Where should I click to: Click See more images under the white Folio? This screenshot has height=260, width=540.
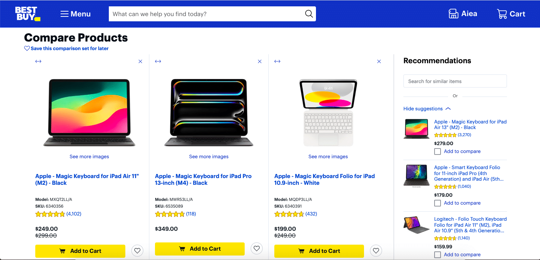click(x=328, y=157)
